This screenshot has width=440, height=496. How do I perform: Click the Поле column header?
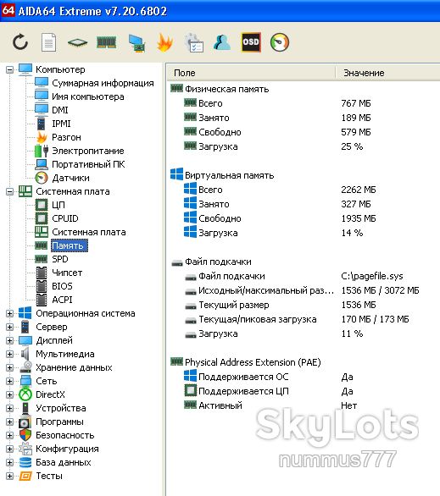pyautogui.click(x=251, y=73)
